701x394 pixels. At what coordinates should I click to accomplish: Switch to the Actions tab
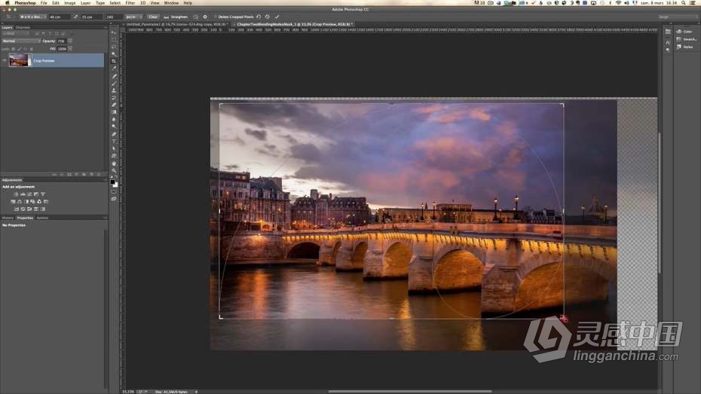(42, 218)
